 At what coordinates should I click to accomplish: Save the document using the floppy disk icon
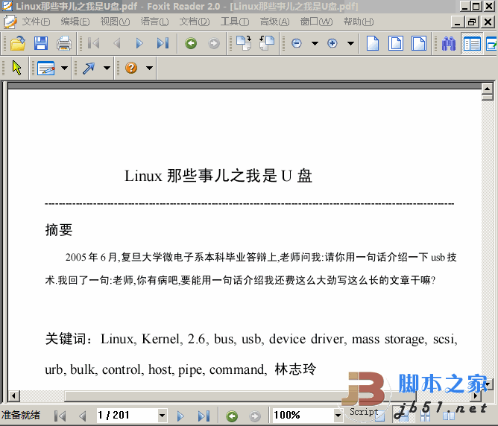click(x=40, y=43)
